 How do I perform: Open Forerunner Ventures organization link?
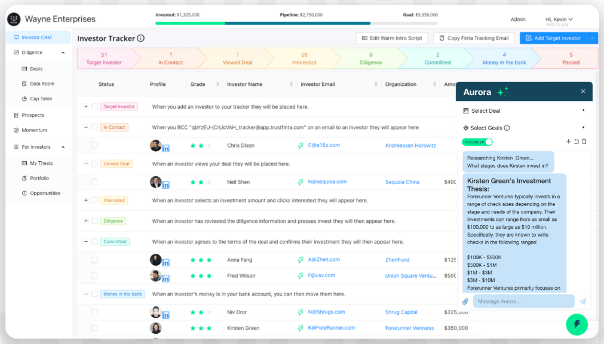409,328
